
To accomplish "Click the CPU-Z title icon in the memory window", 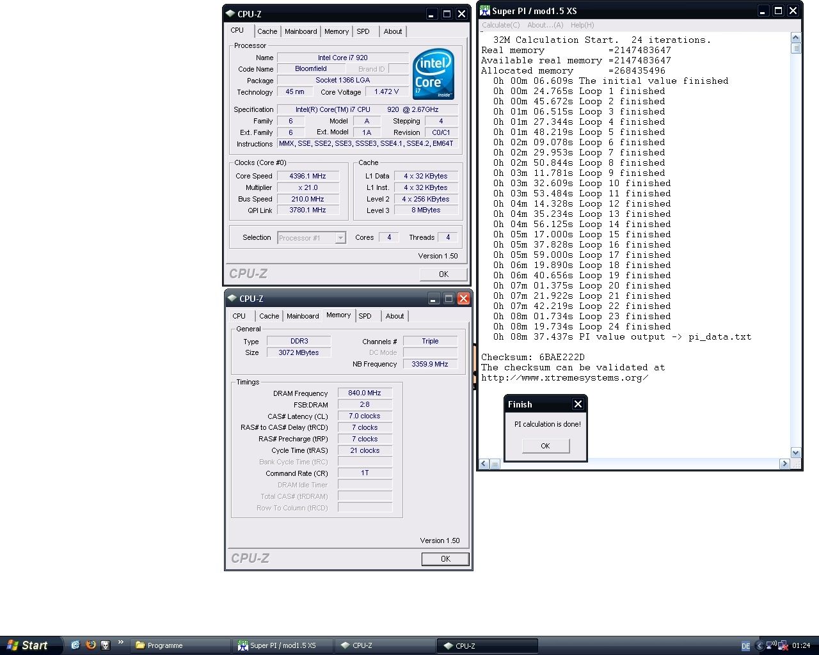I will [x=232, y=298].
